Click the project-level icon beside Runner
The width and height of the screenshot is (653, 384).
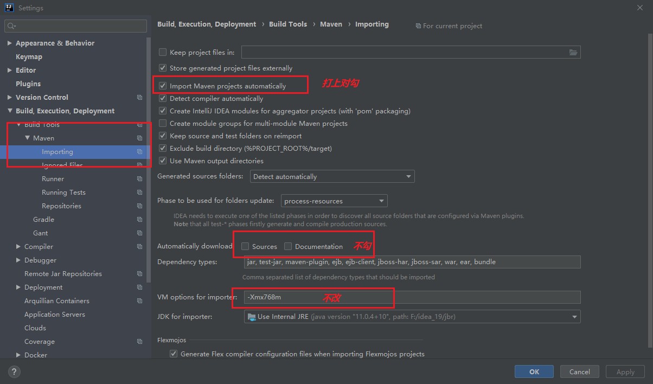(139, 179)
